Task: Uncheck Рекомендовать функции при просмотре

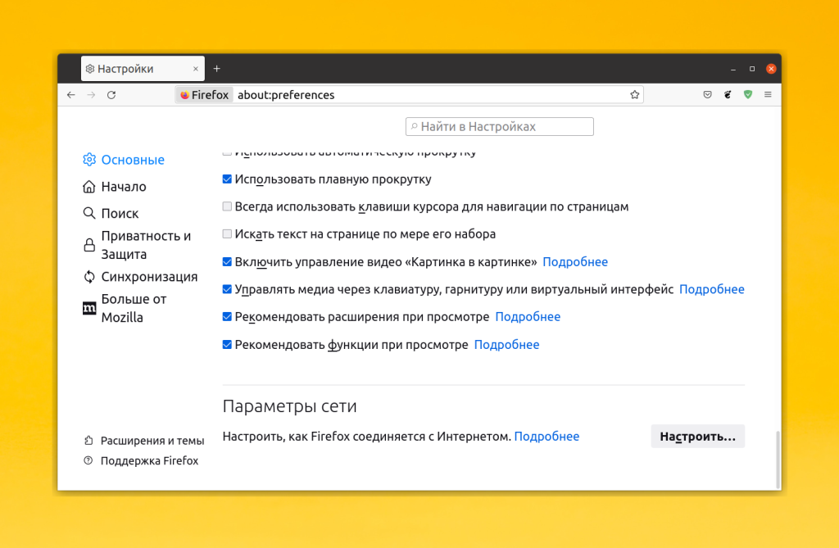Action: pos(227,345)
